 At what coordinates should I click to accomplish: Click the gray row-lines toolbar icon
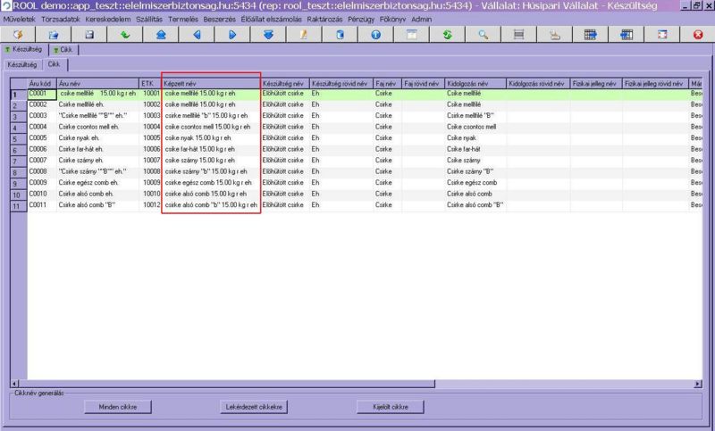[519, 35]
